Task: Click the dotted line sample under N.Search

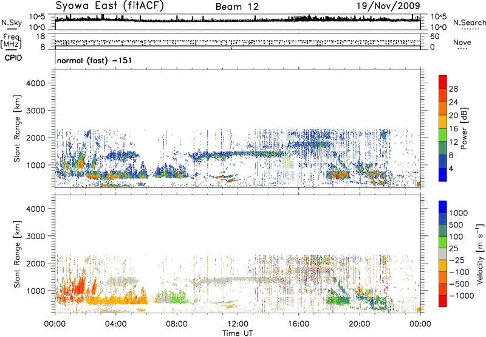Action: [x=470, y=29]
